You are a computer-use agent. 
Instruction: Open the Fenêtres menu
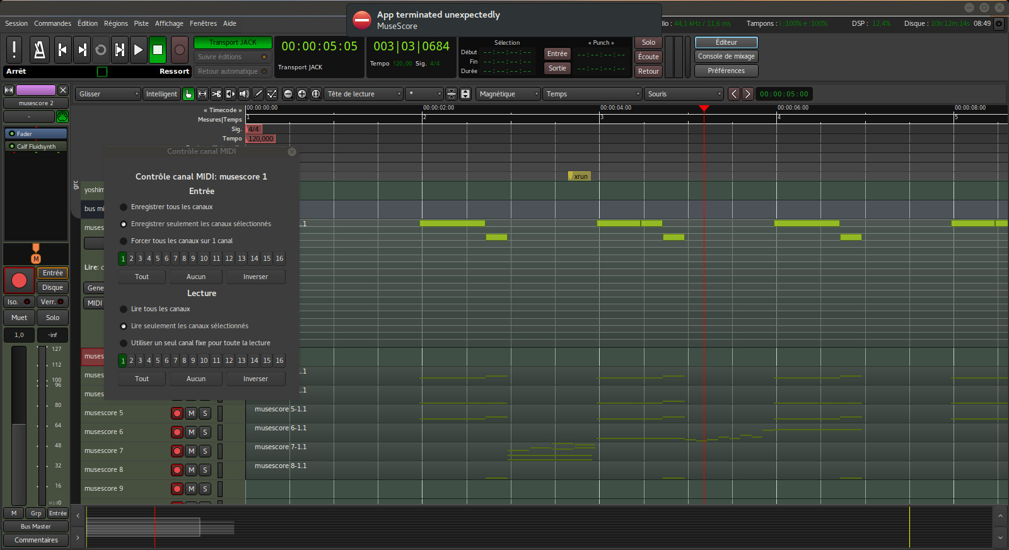coord(203,23)
